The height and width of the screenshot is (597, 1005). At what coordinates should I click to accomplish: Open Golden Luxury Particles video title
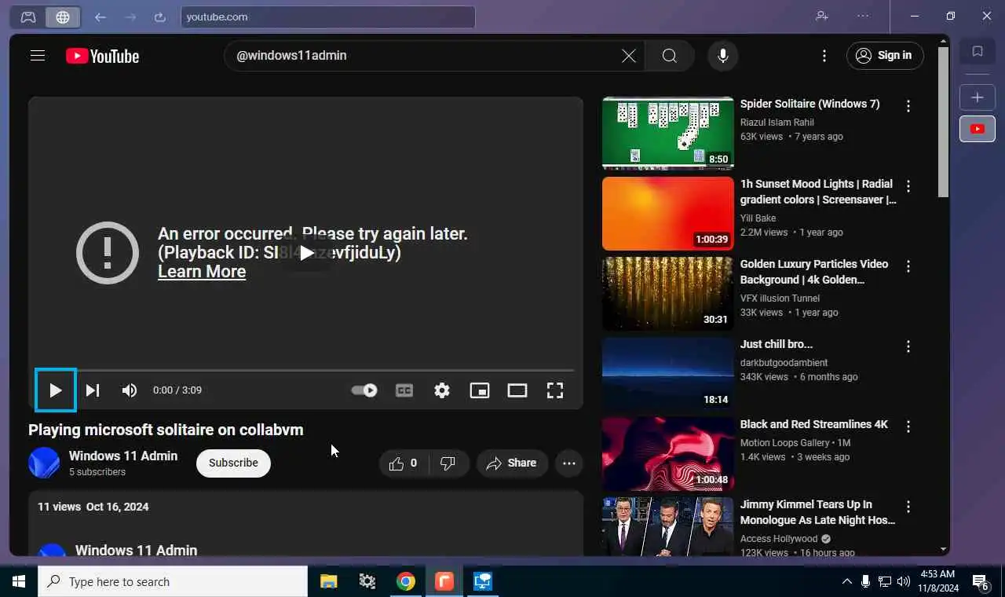coord(814,272)
